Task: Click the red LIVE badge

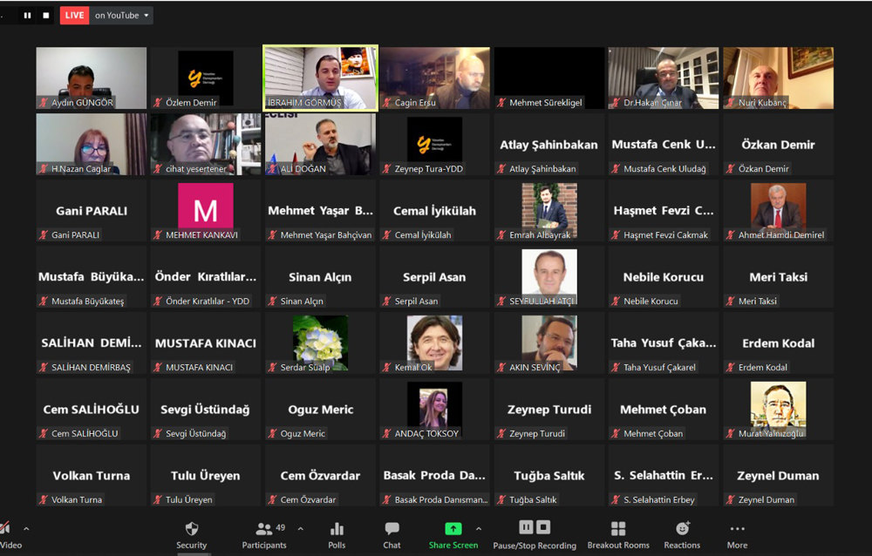Action: 75,15
